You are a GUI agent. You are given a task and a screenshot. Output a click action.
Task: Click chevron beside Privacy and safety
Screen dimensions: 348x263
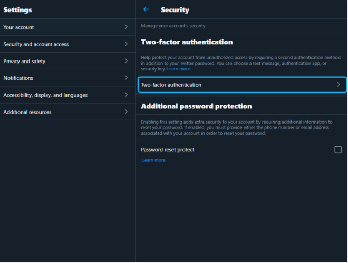pos(126,61)
